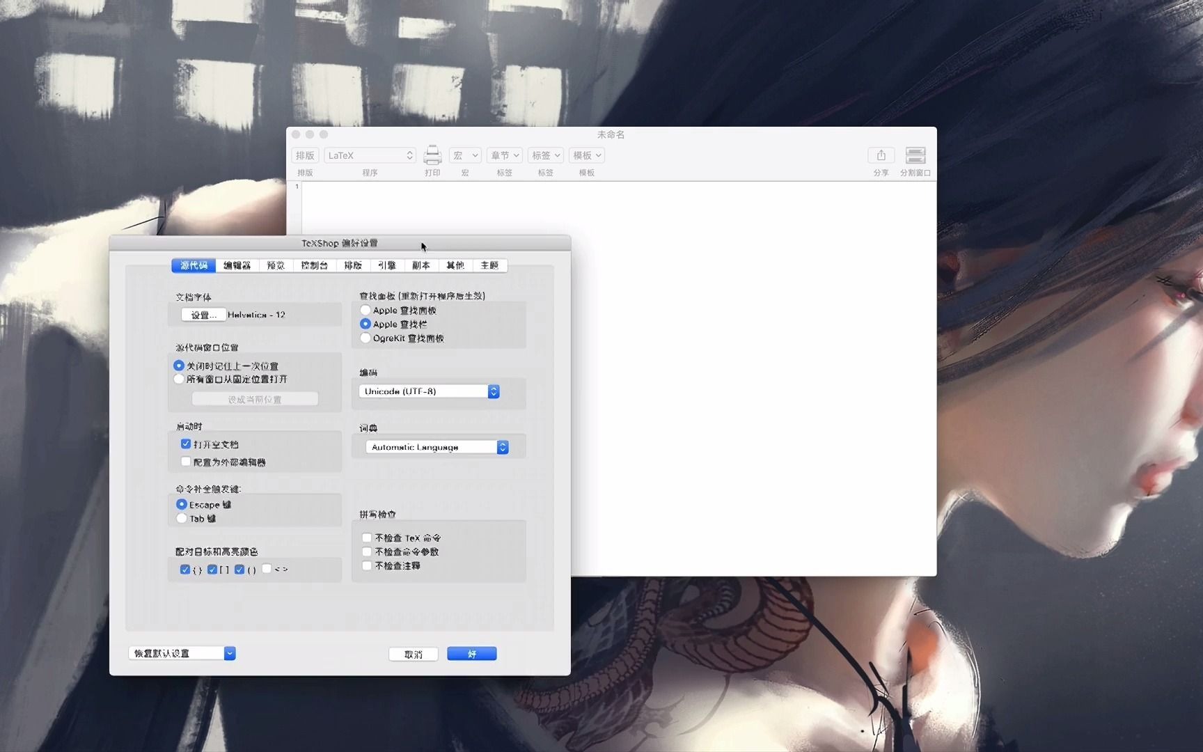Toggle the angle brackets < > checkbox
Screen dimensions: 1203x752
pos(267,569)
